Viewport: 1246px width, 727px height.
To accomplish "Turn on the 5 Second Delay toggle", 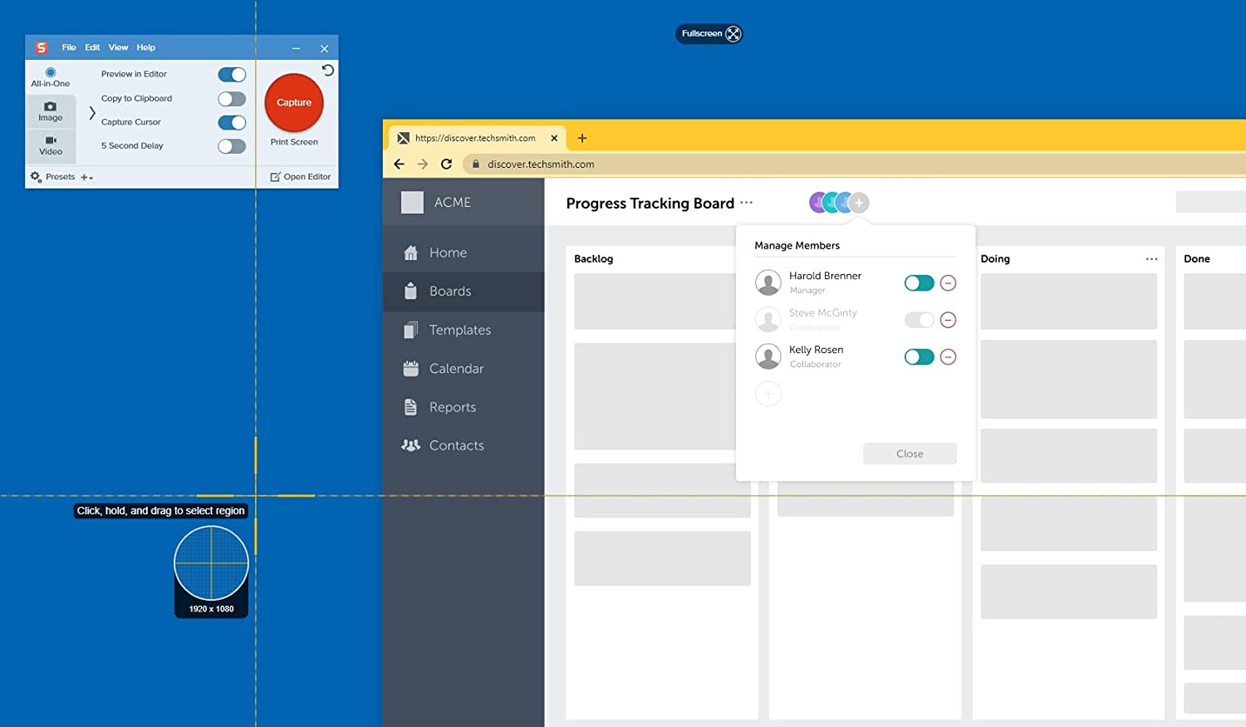I will coord(232,146).
